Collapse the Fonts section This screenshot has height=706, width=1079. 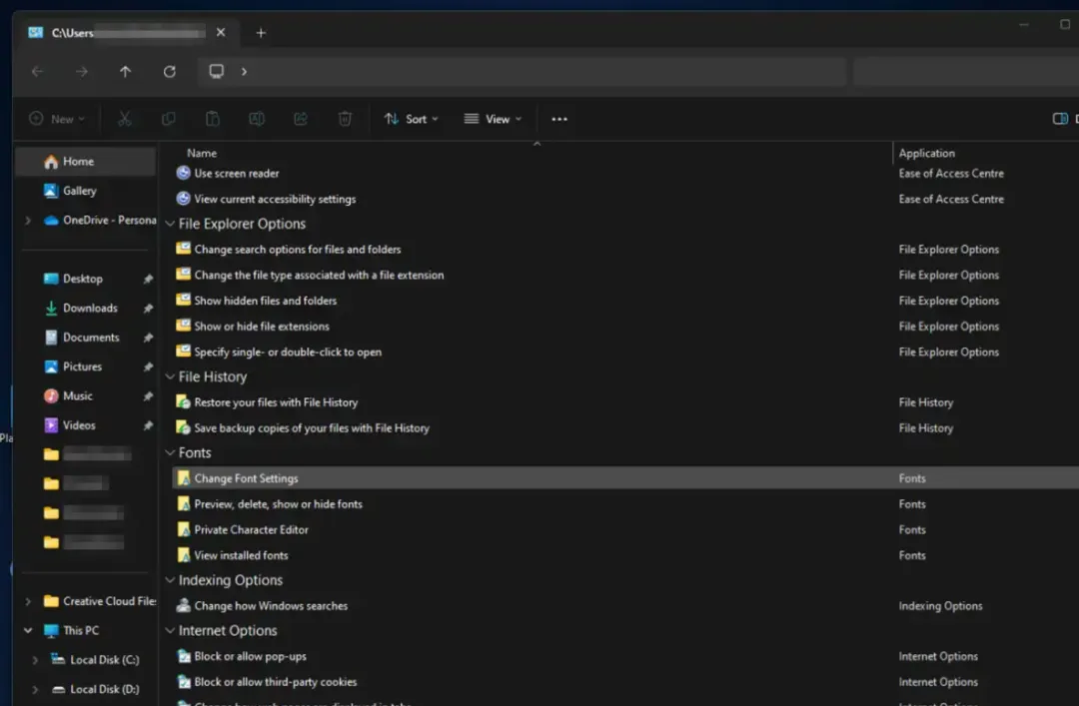click(x=170, y=452)
